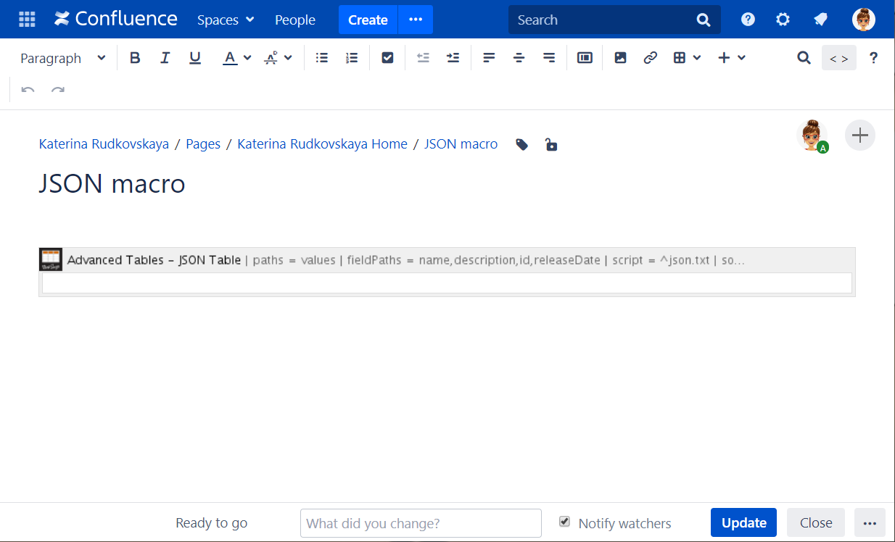Open the Paragraph style dropdown

click(63, 58)
